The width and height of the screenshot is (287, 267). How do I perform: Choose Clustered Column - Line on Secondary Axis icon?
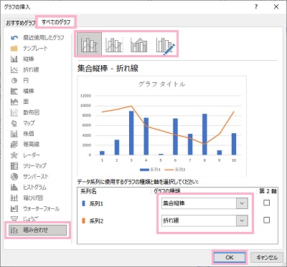point(114,44)
